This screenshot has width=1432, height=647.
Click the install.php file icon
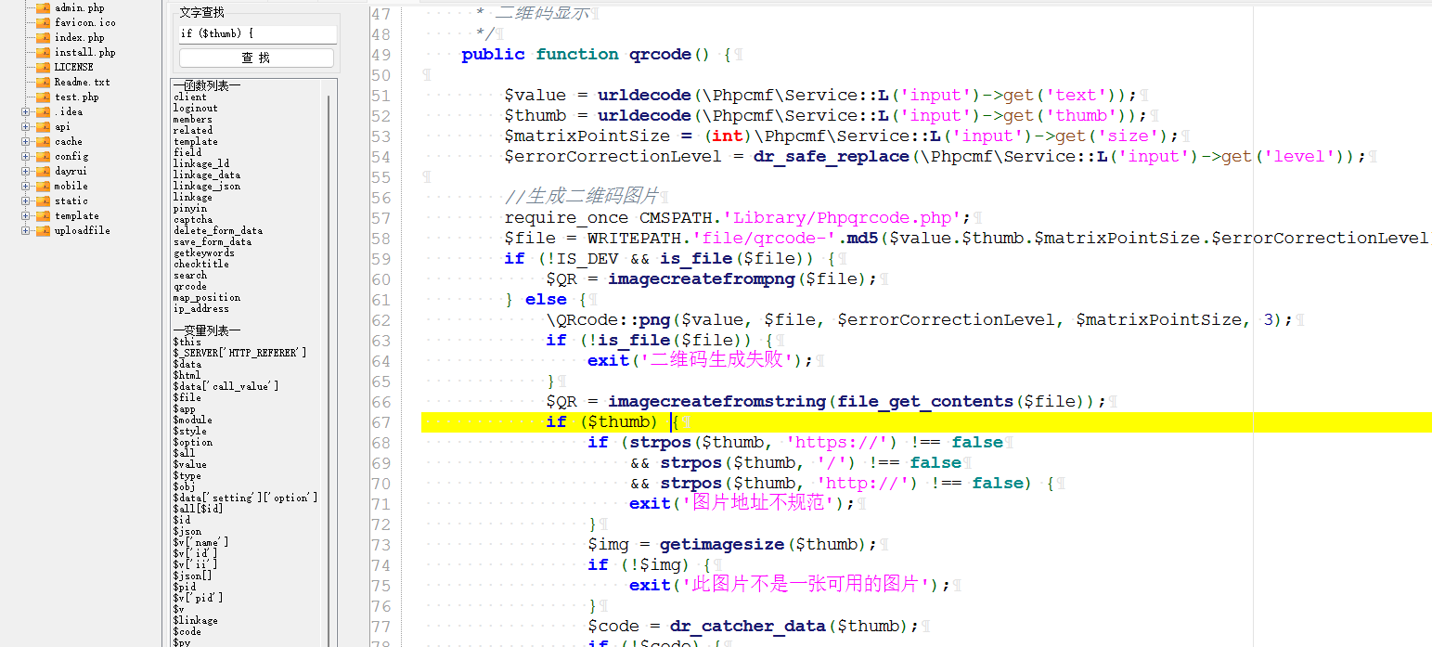tap(41, 52)
